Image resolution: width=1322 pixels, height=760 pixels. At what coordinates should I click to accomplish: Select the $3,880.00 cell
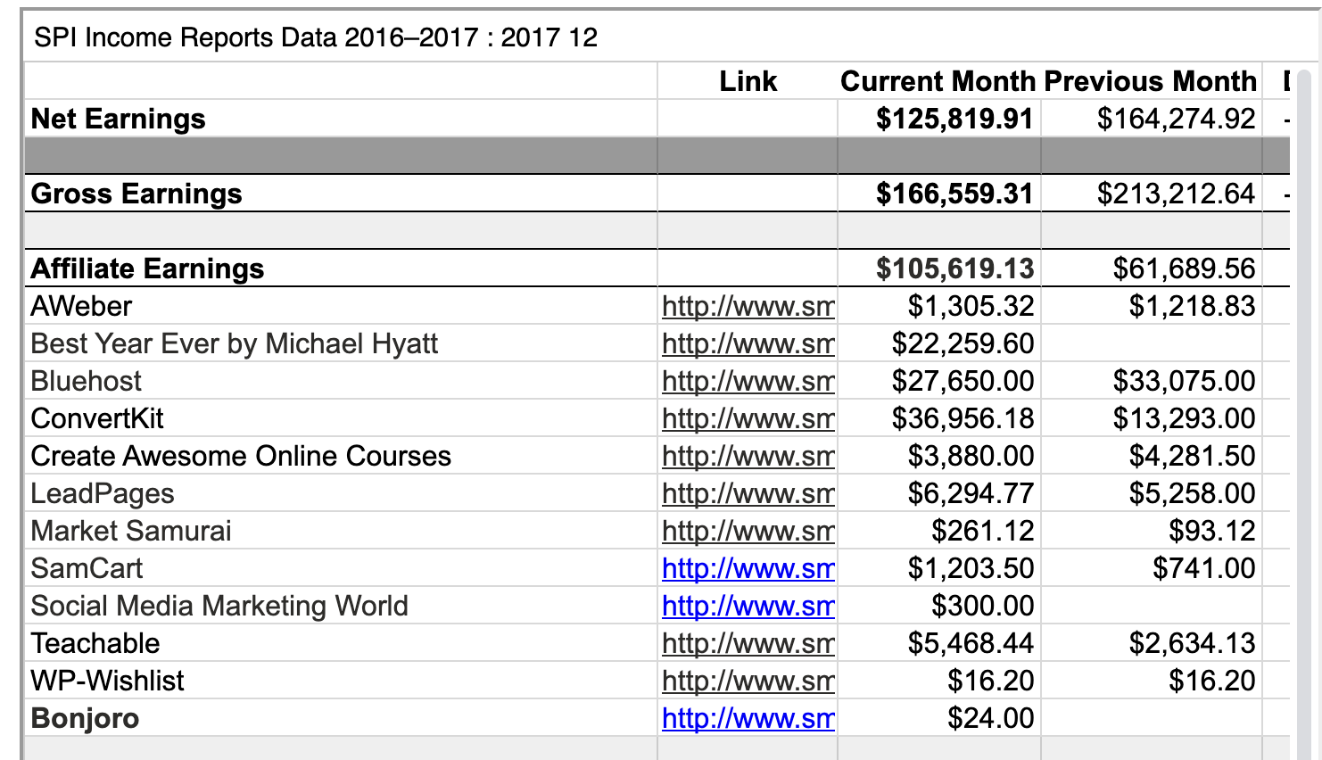click(x=971, y=456)
